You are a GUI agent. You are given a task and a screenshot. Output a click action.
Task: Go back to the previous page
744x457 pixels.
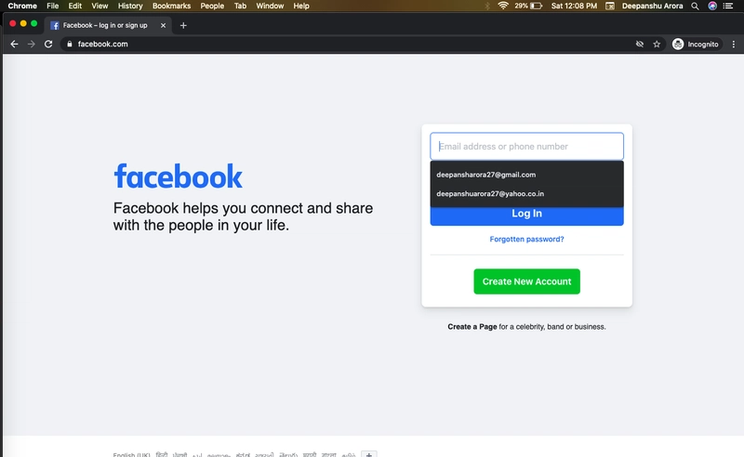(14, 44)
